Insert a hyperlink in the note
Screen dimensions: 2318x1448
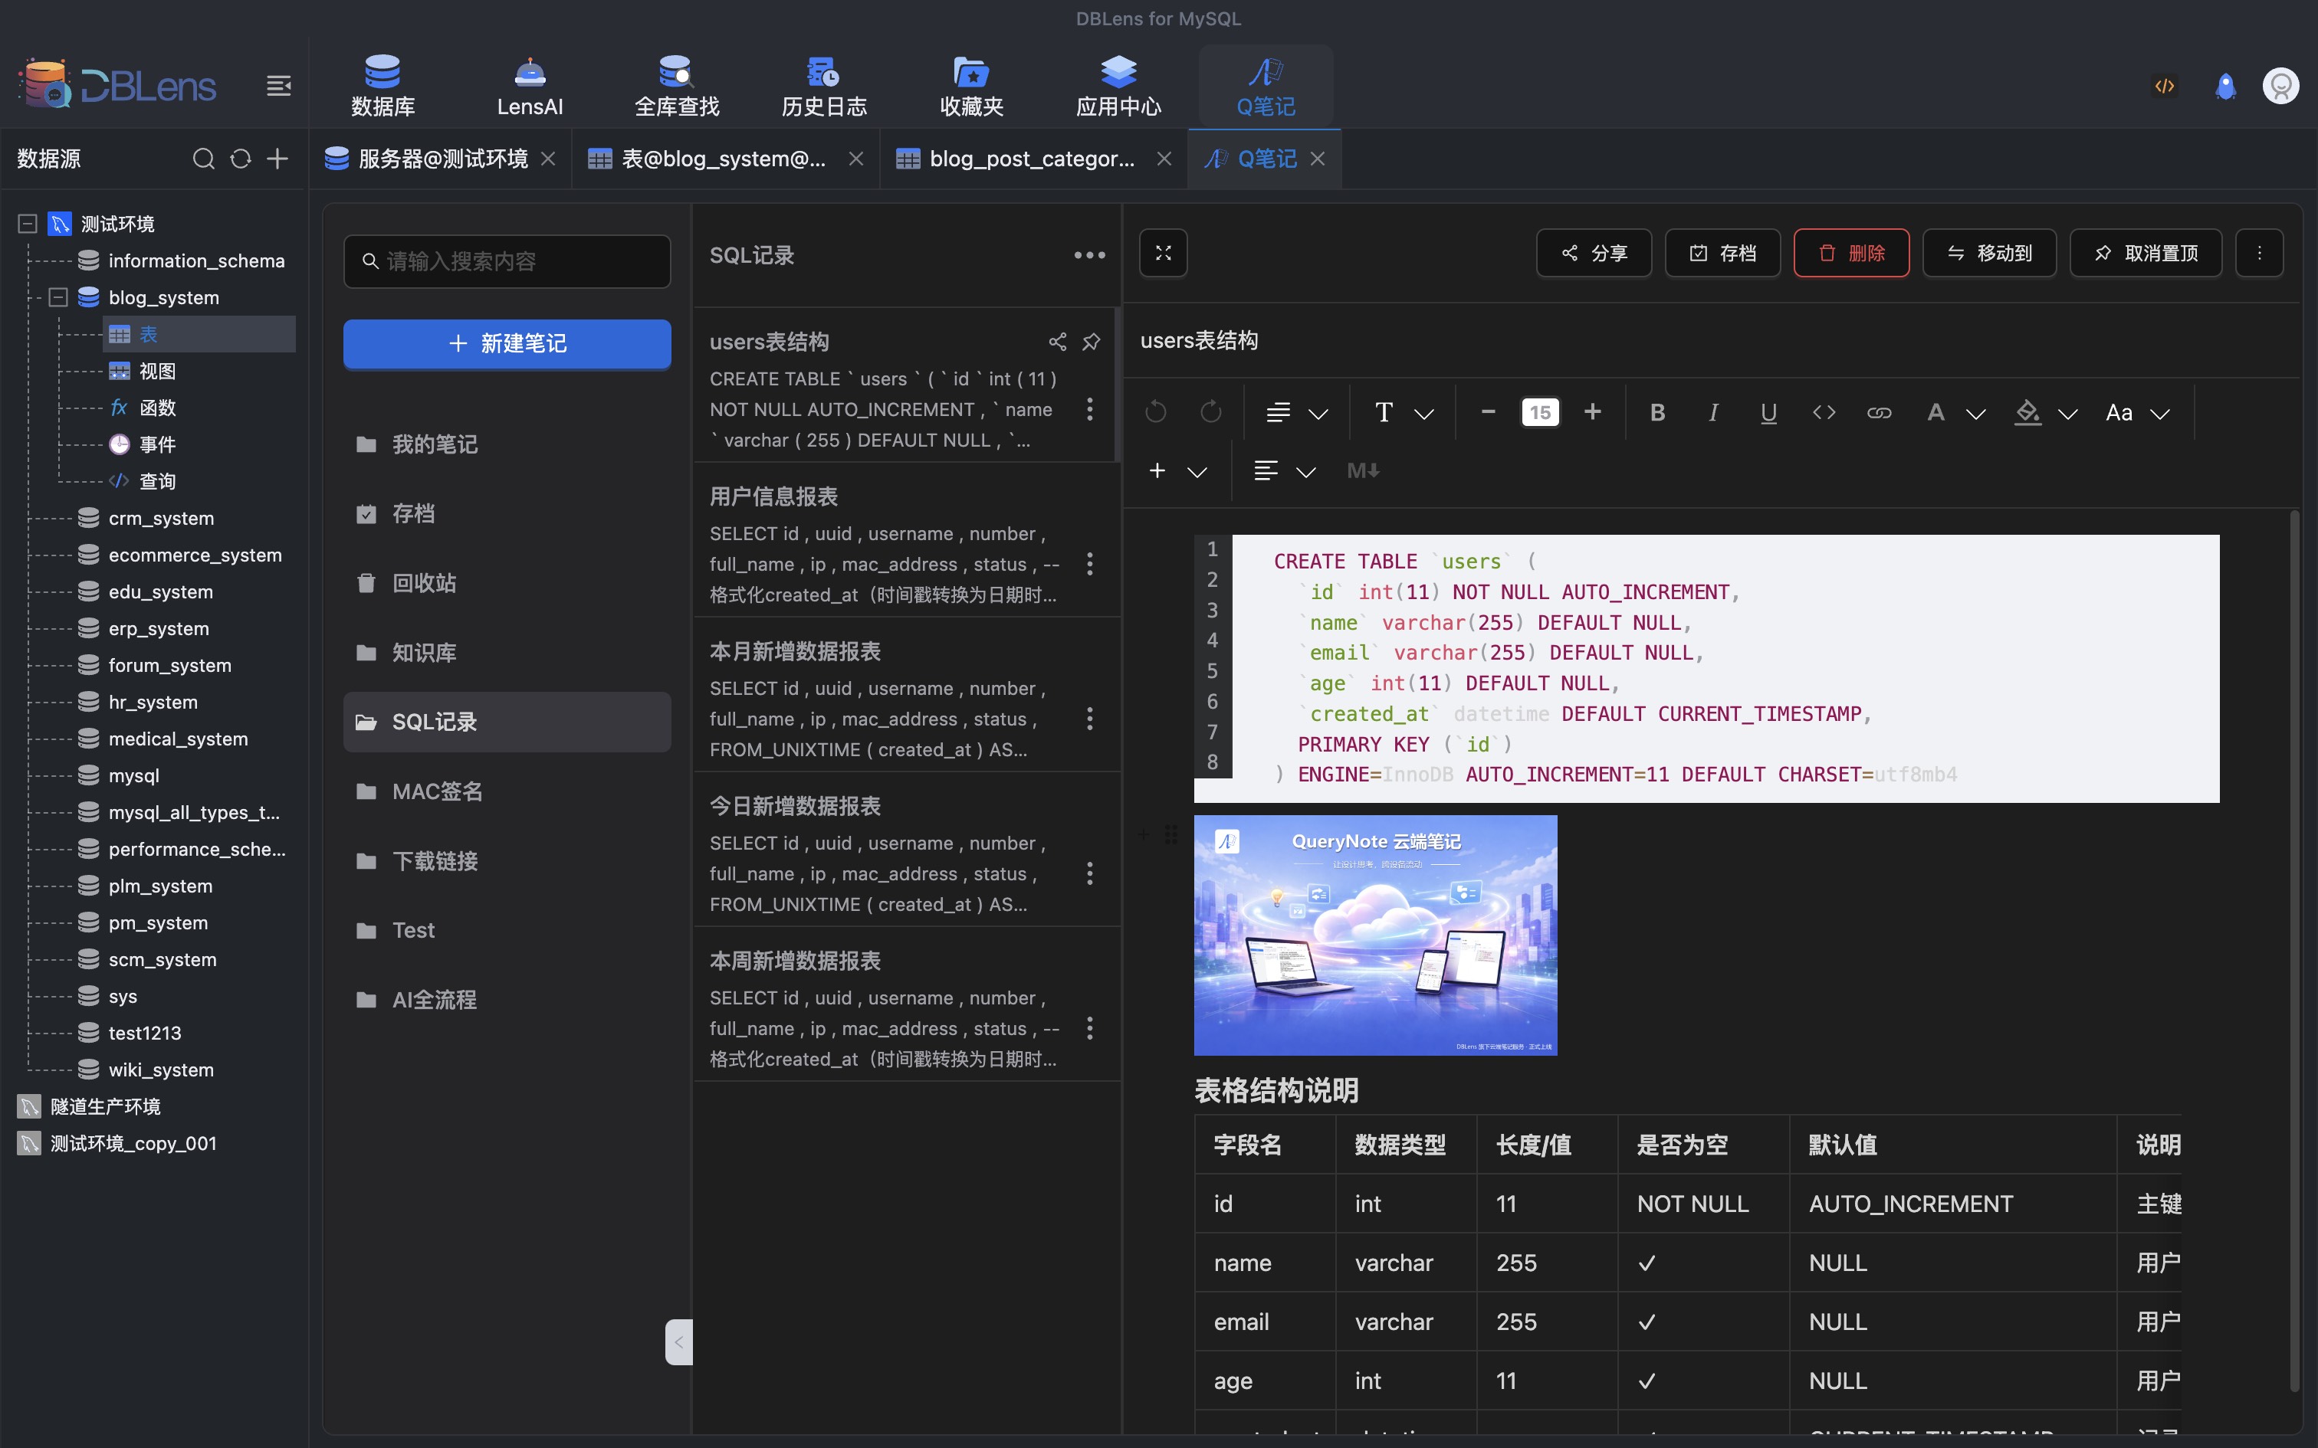click(1878, 413)
